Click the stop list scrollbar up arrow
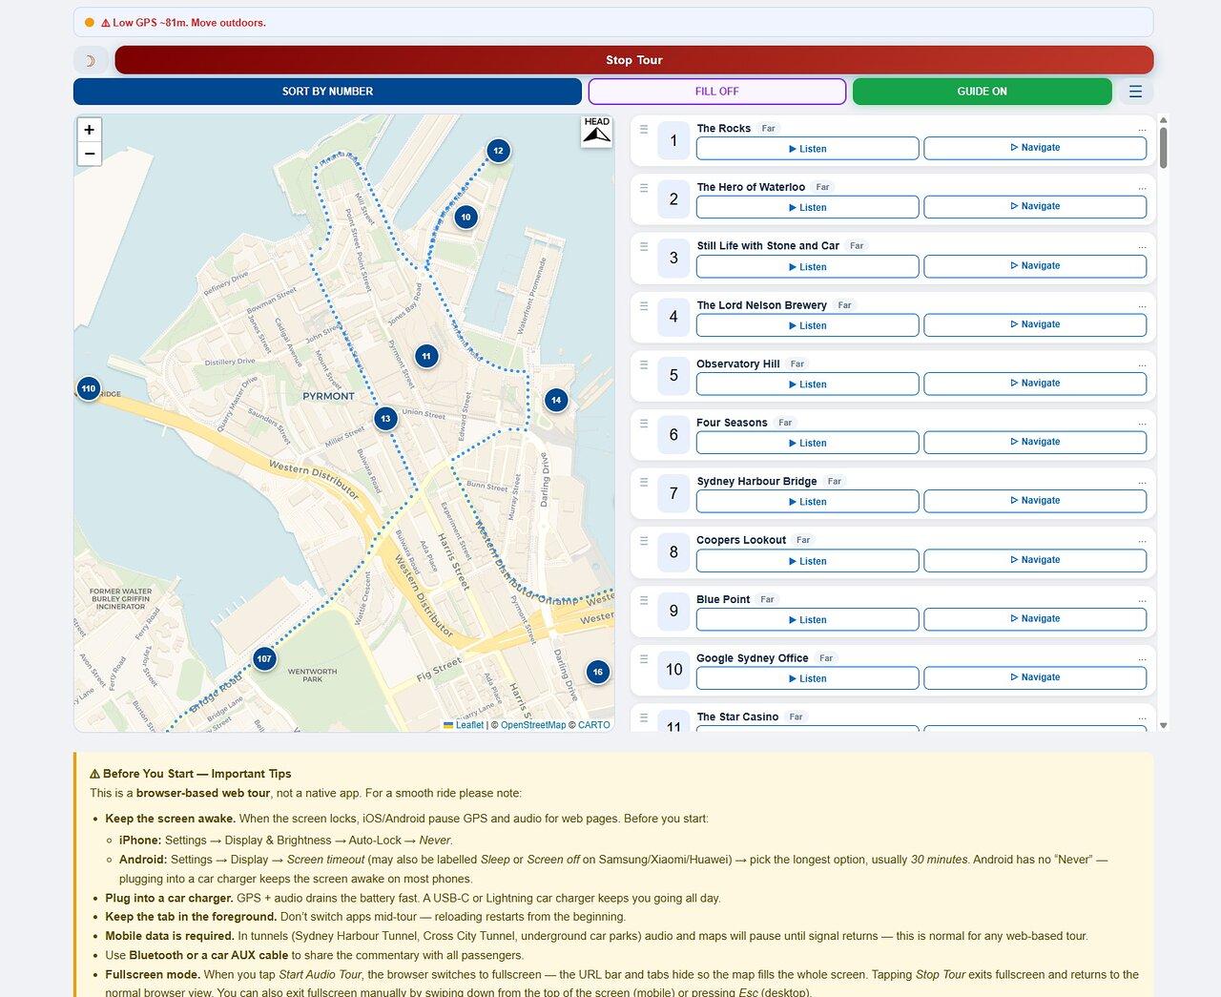 pyautogui.click(x=1163, y=120)
